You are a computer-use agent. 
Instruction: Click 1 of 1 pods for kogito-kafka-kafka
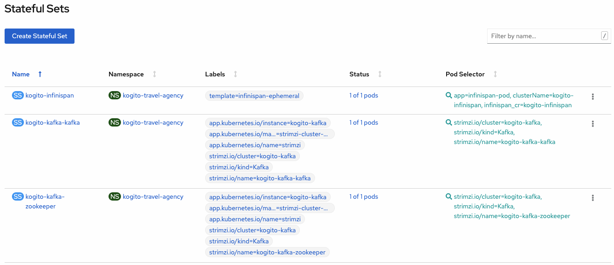[363, 122]
